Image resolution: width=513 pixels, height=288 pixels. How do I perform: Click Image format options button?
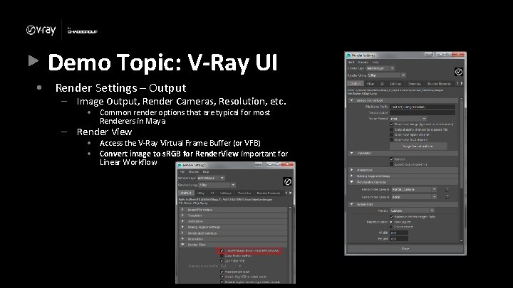[418, 146]
